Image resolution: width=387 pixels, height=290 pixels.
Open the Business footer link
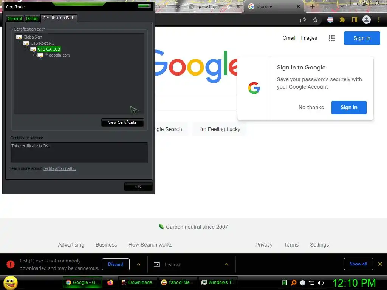(x=106, y=245)
